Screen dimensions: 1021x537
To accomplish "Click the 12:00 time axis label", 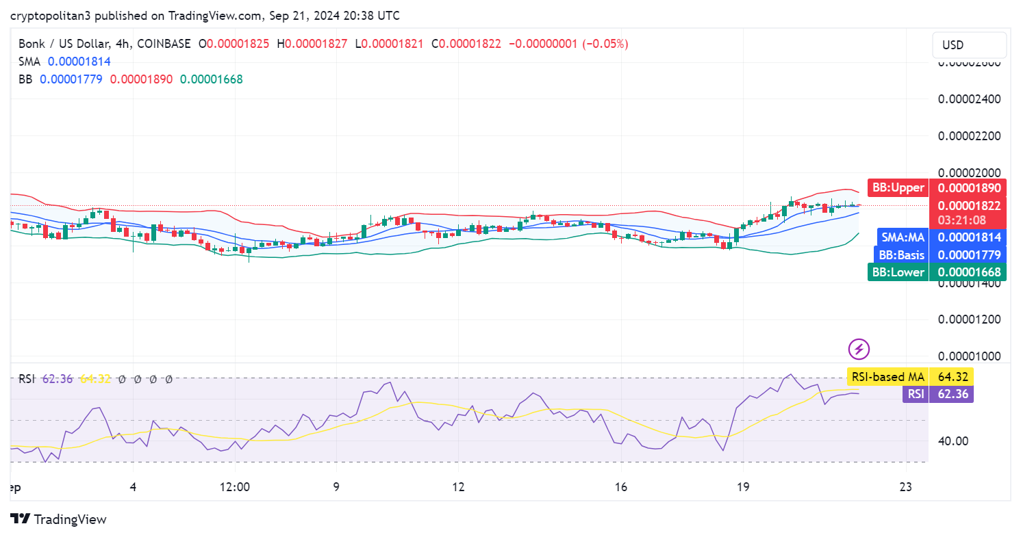I will [234, 487].
